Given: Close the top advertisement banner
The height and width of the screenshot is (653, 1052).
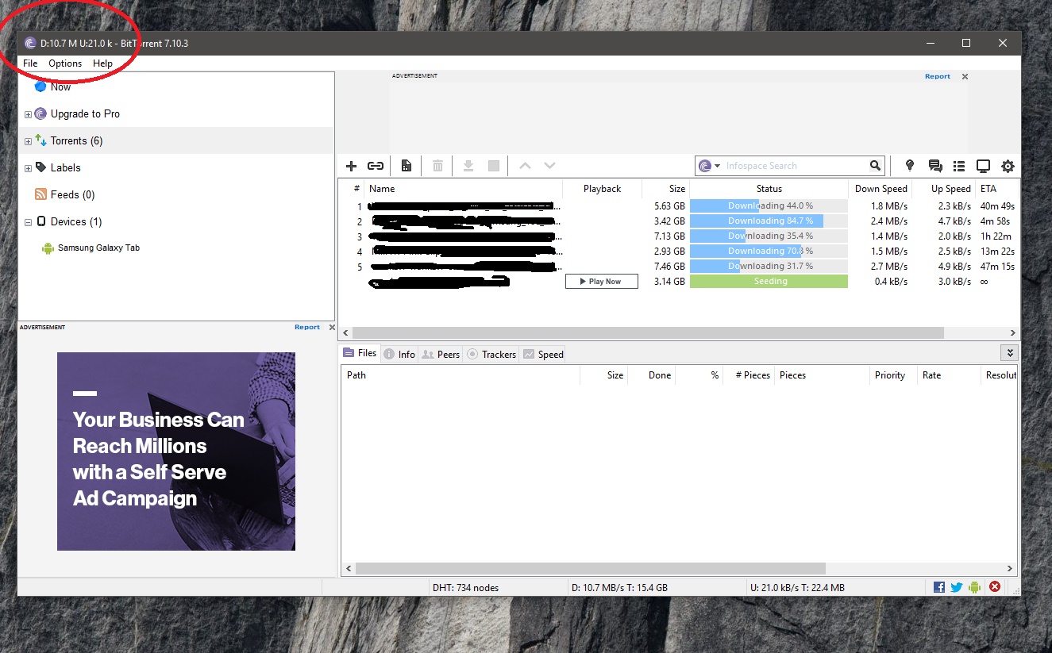Looking at the screenshot, I should 965,77.
